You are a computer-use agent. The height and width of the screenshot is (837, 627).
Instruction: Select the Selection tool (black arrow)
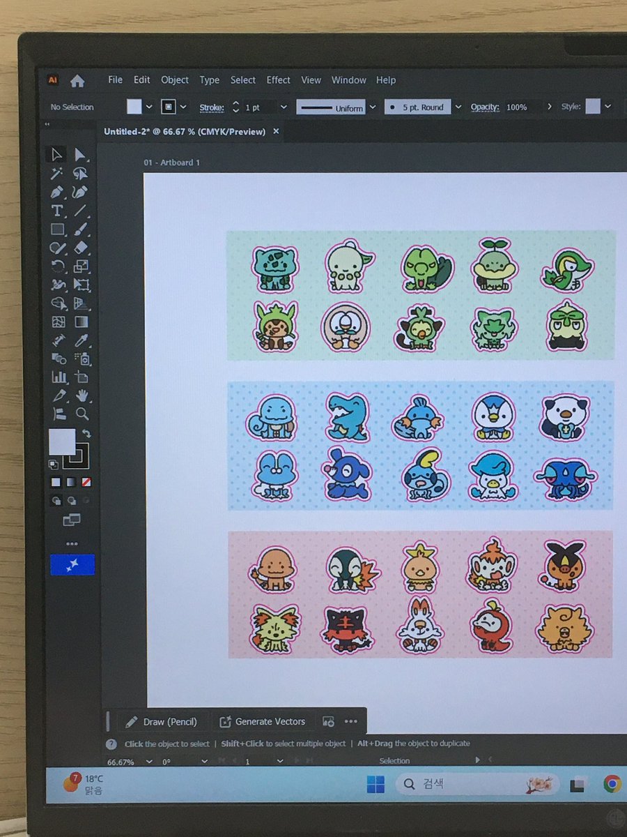[57, 154]
